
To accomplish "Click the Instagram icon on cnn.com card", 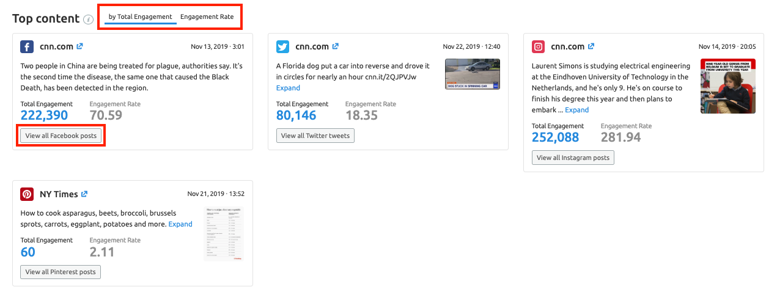I will coord(538,47).
